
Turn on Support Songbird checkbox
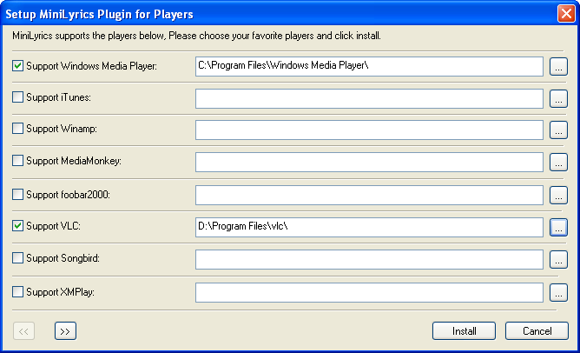pos(17,258)
